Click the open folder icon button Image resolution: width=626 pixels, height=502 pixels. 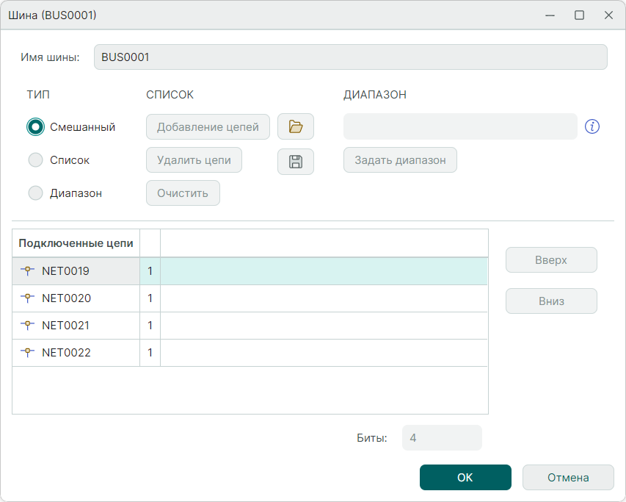point(296,127)
